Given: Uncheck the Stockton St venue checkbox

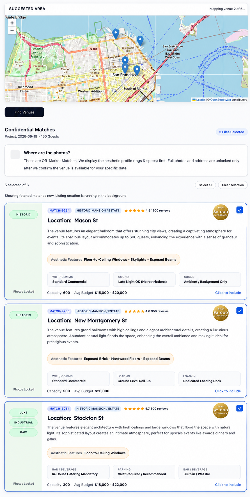Looking at the screenshot, I should point(240,408).
